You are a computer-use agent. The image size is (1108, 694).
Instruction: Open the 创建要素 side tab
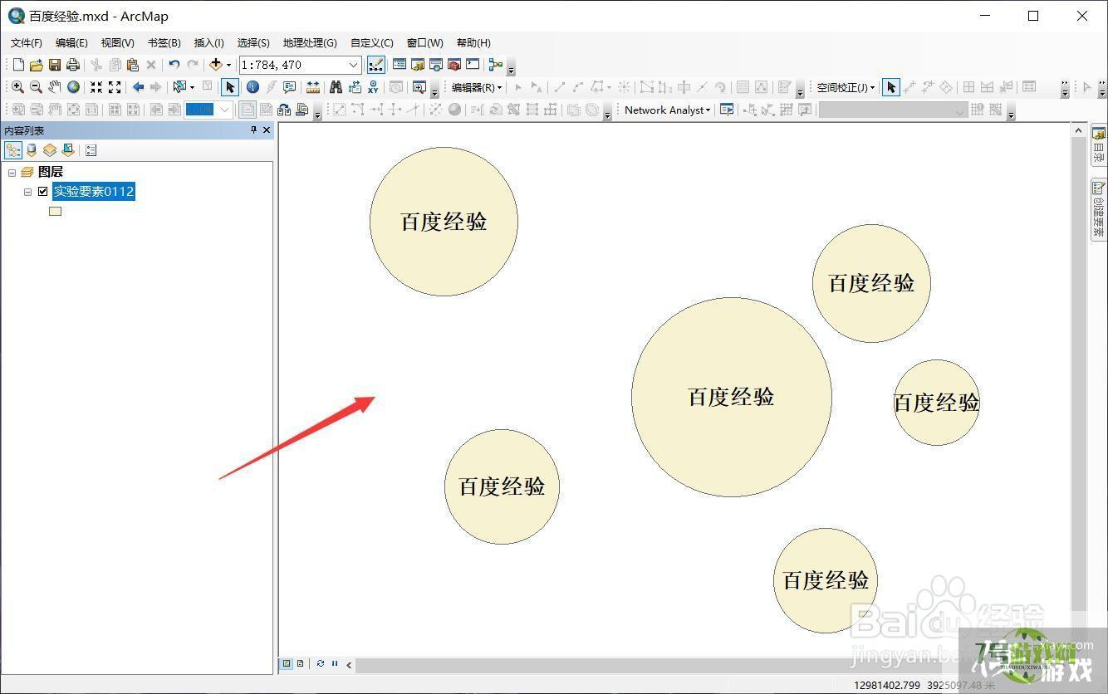coord(1099,208)
